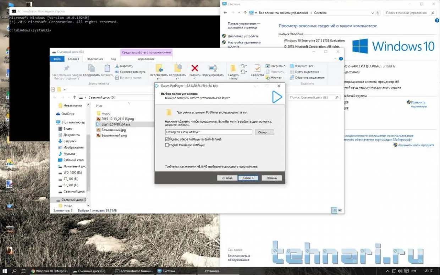Click the Create folder icon in ribbon
This screenshot has height=275, width=440.
tap(233, 68)
